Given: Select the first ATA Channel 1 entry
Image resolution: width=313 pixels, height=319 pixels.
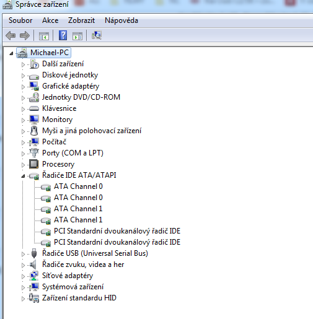Looking at the screenshot, I should [78, 209].
